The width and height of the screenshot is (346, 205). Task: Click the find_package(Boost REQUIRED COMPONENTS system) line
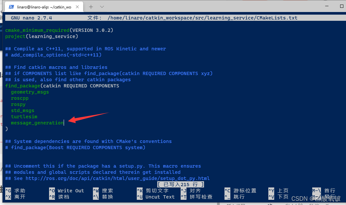pos(75,147)
